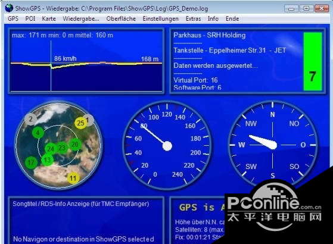
Task: Close the ShowGPS window
Action: point(322,8)
